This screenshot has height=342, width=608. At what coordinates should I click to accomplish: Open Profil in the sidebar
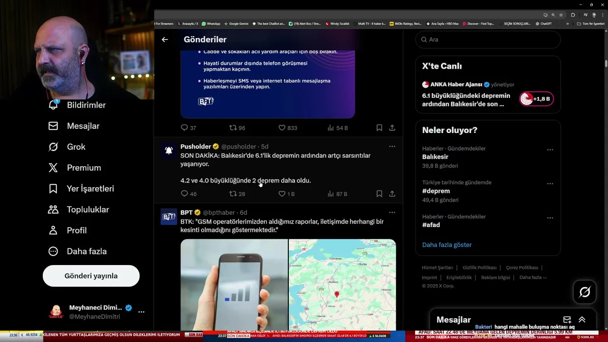(67, 230)
